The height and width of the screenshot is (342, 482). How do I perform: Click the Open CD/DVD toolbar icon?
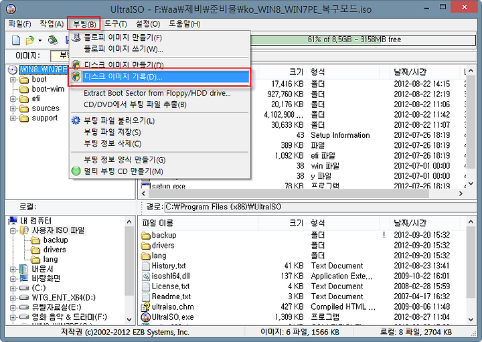(53, 40)
